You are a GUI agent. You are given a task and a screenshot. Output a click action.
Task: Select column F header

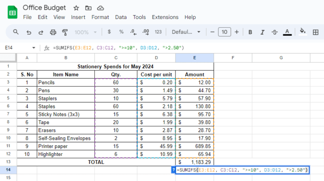point(233,58)
